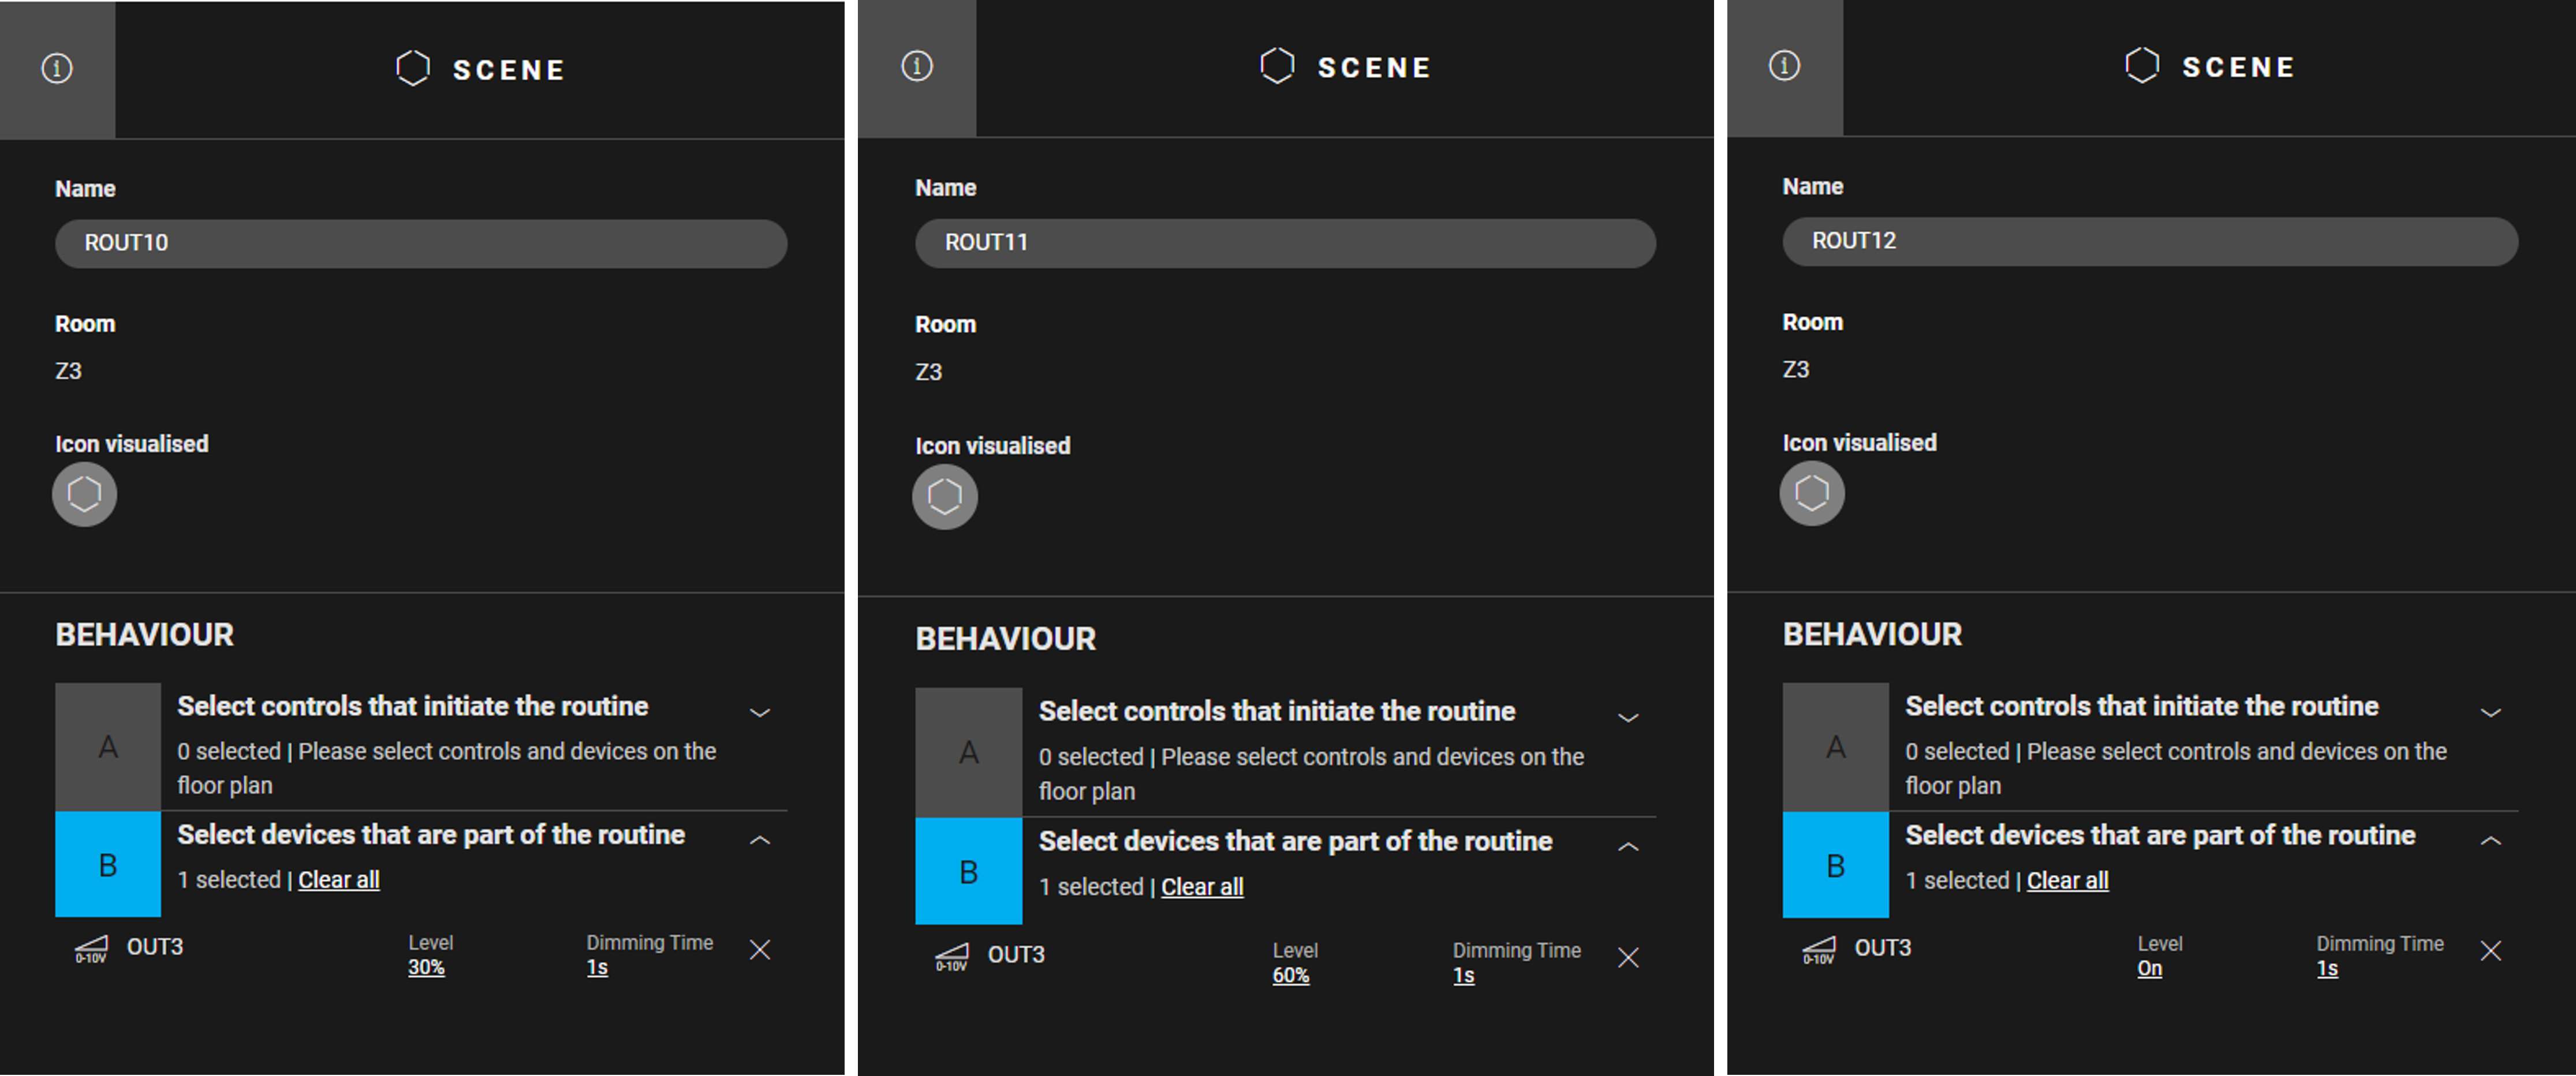The width and height of the screenshot is (2576, 1076).
Task: Edit the 1s dimming time in ROUT10
Action: point(597,967)
